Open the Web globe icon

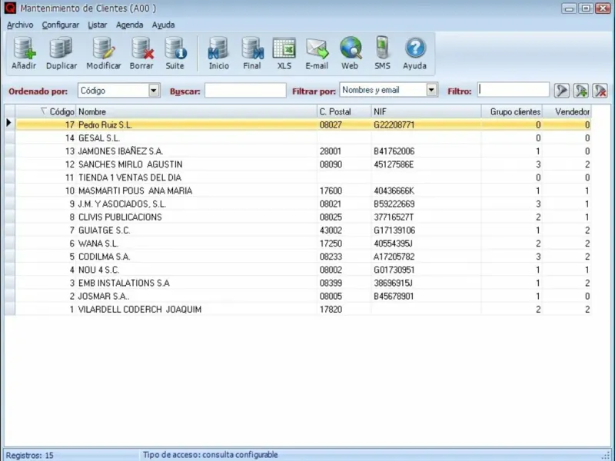click(x=350, y=53)
